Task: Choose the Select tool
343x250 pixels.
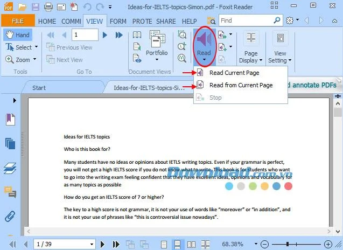Action: [x=19, y=47]
